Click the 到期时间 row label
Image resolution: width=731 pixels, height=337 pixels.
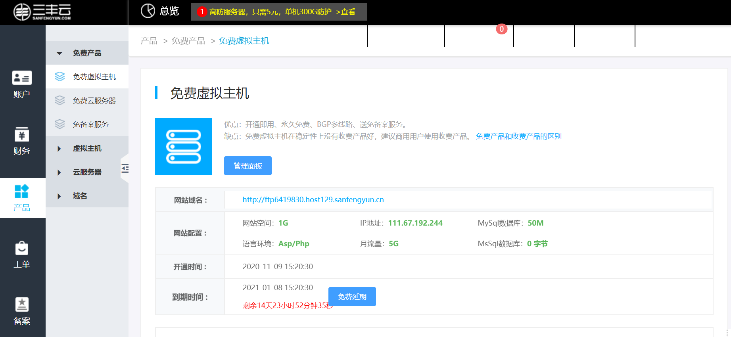(190, 297)
